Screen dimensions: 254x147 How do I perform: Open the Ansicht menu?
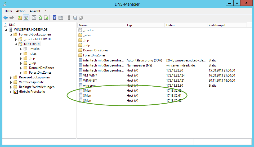pyautogui.click(x=35, y=11)
